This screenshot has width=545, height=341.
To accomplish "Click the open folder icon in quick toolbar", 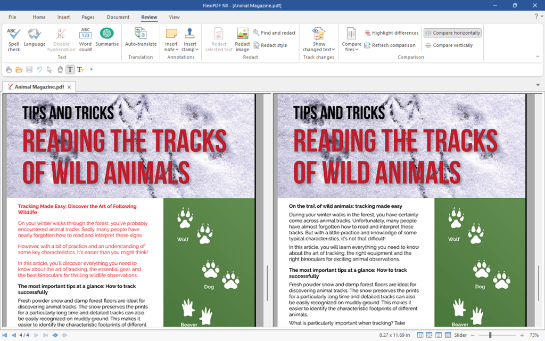I will click(x=19, y=69).
